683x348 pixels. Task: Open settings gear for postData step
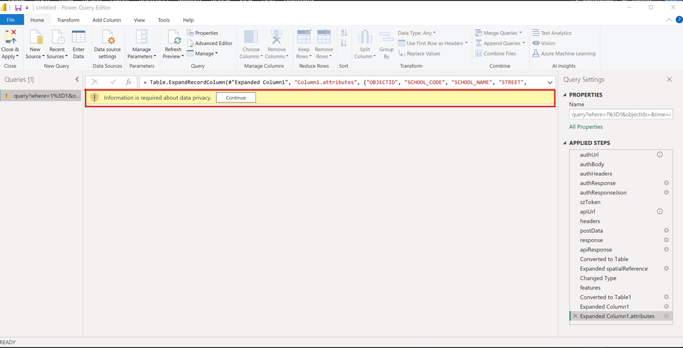pyautogui.click(x=666, y=231)
